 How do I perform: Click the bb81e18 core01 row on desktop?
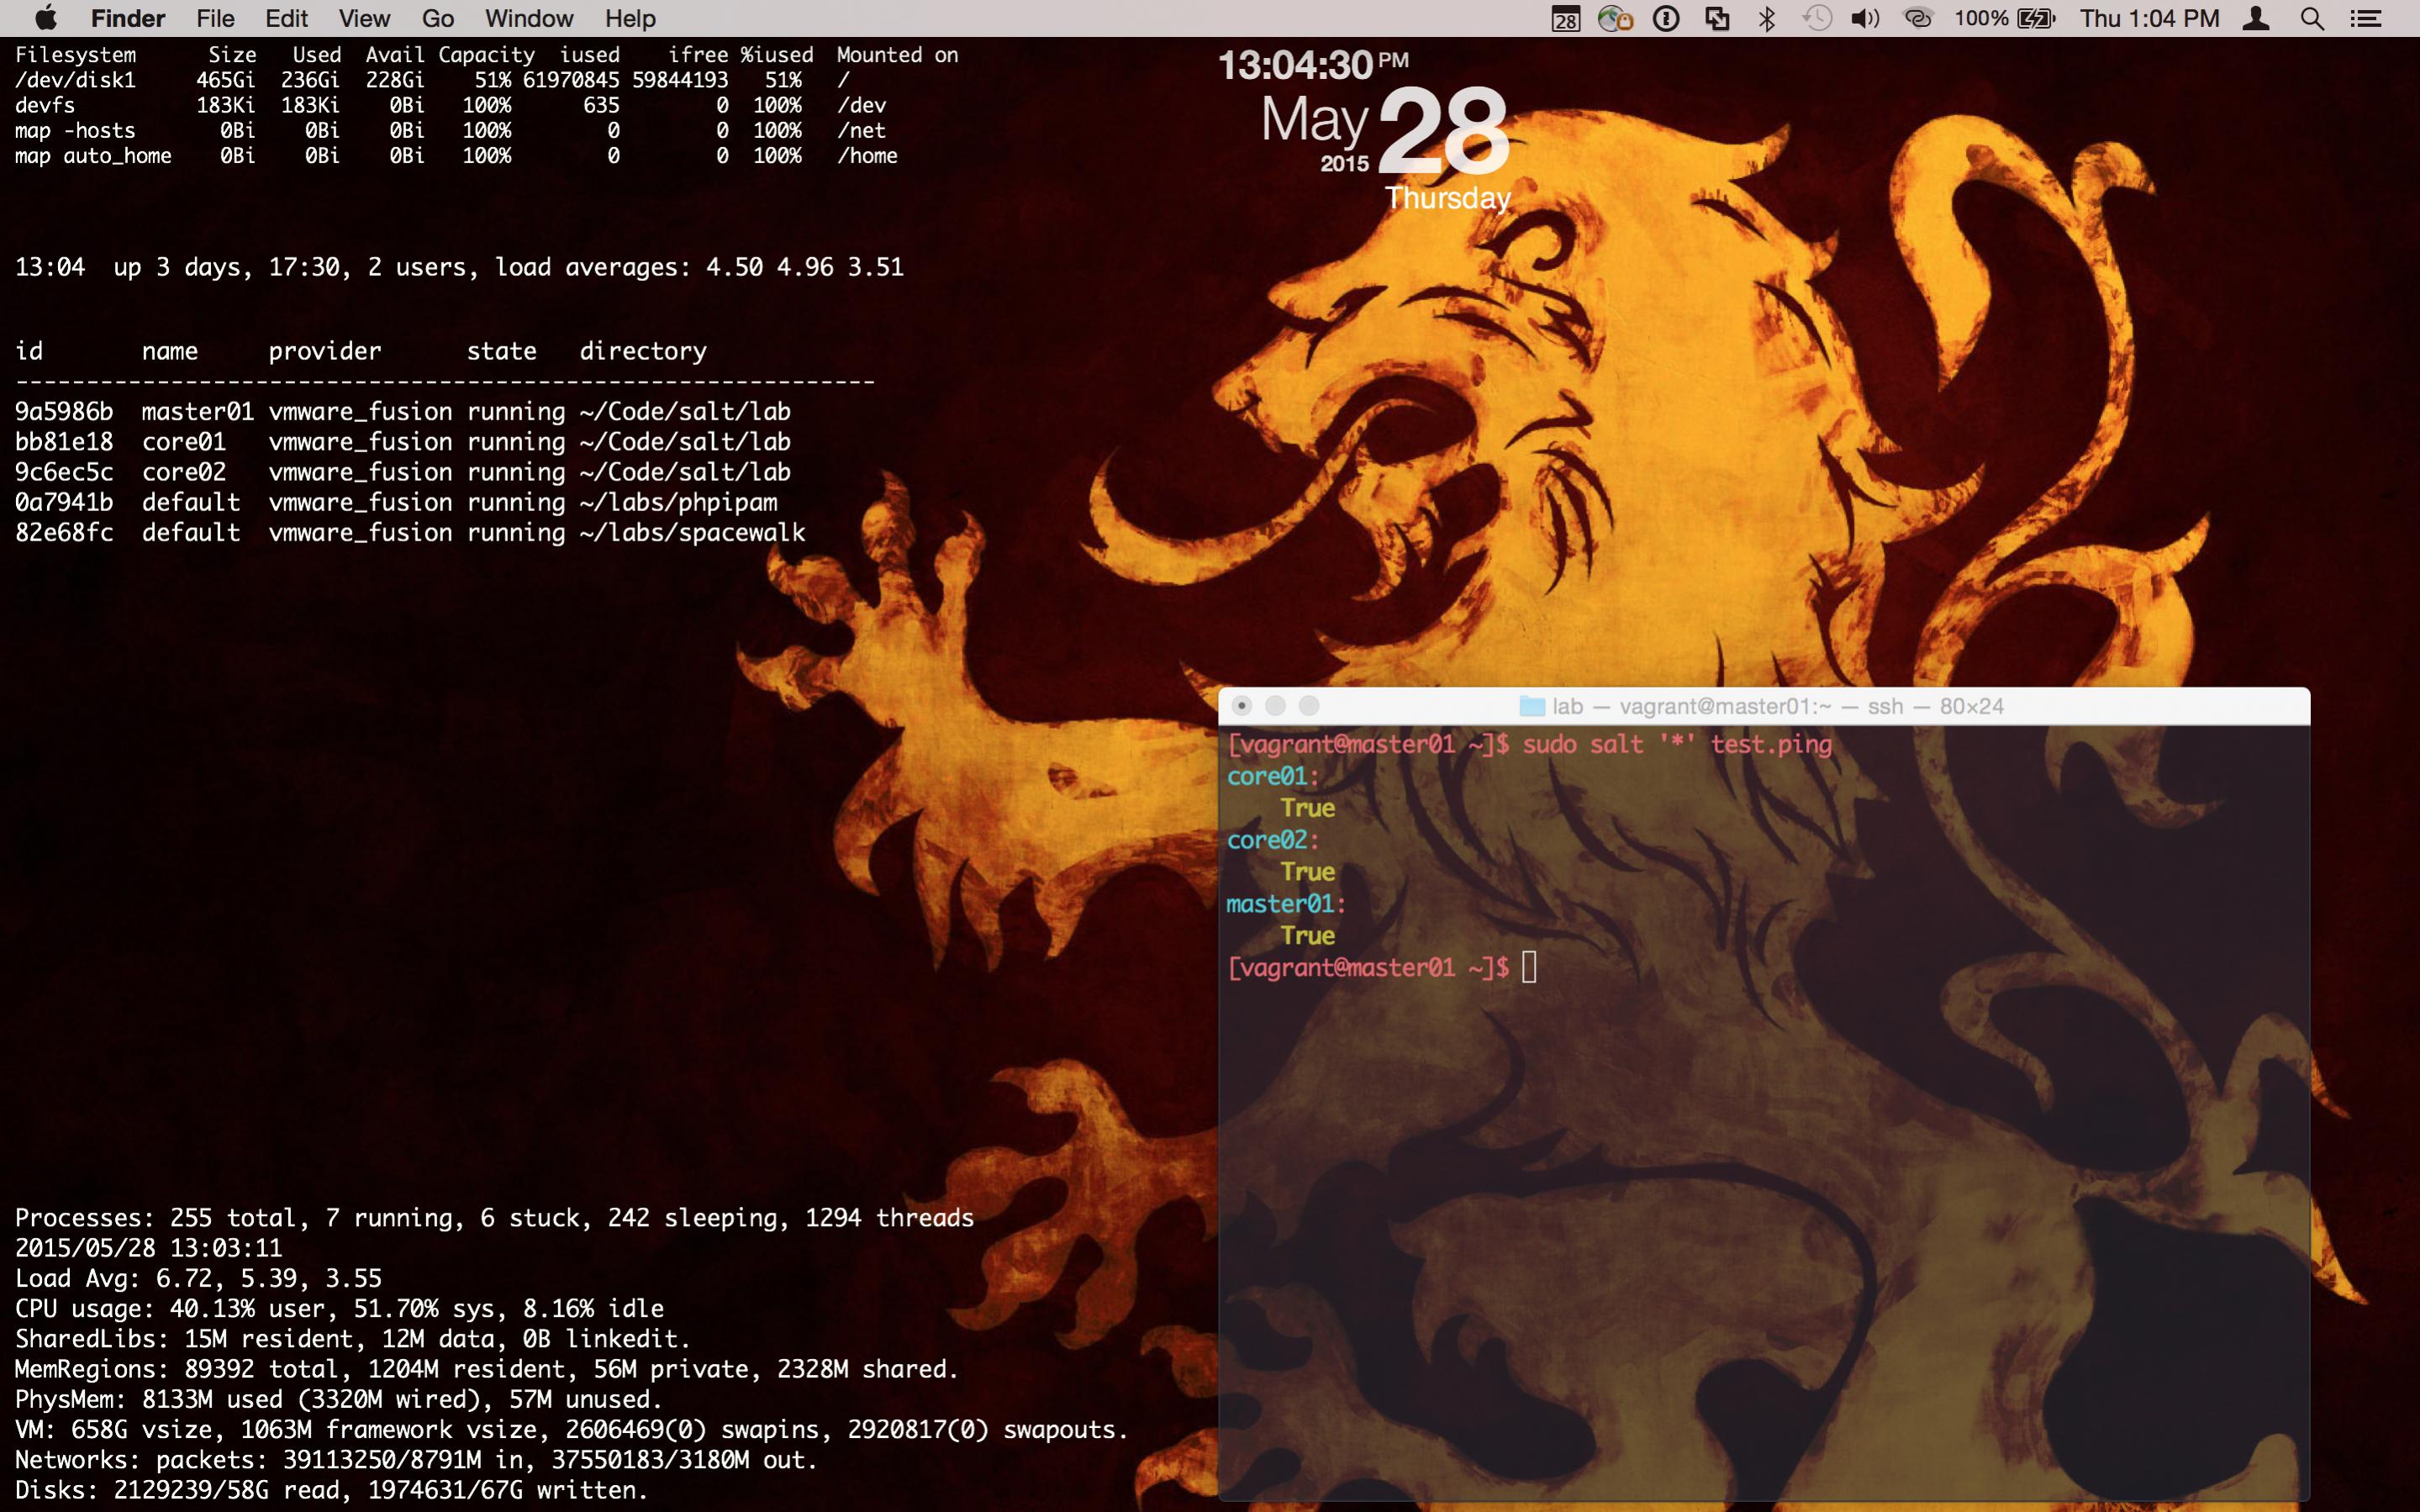(x=403, y=442)
